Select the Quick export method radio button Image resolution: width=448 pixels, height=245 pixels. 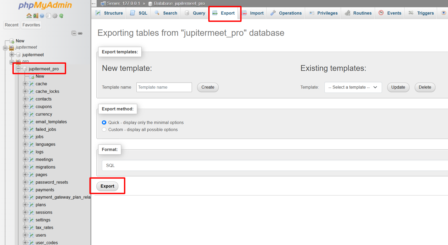coord(104,122)
